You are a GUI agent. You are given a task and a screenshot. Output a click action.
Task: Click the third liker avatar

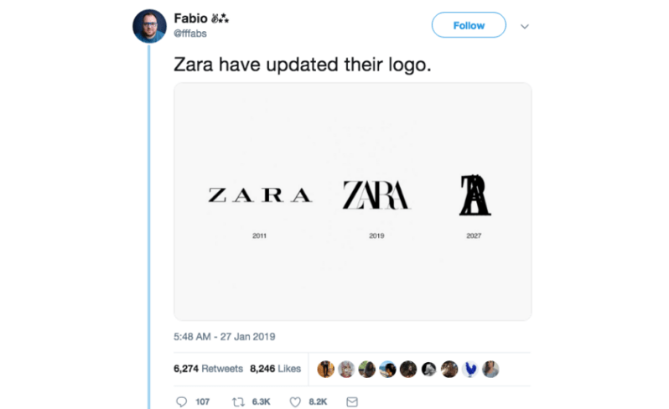pyautogui.click(x=367, y=370)
